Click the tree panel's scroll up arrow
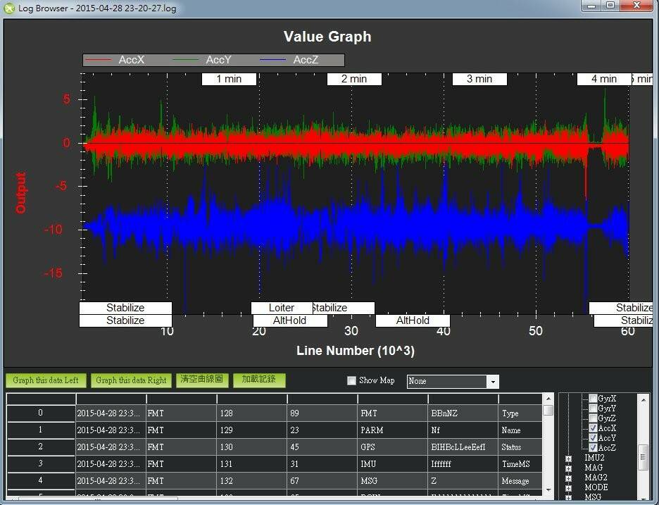 tap(644, 399)
